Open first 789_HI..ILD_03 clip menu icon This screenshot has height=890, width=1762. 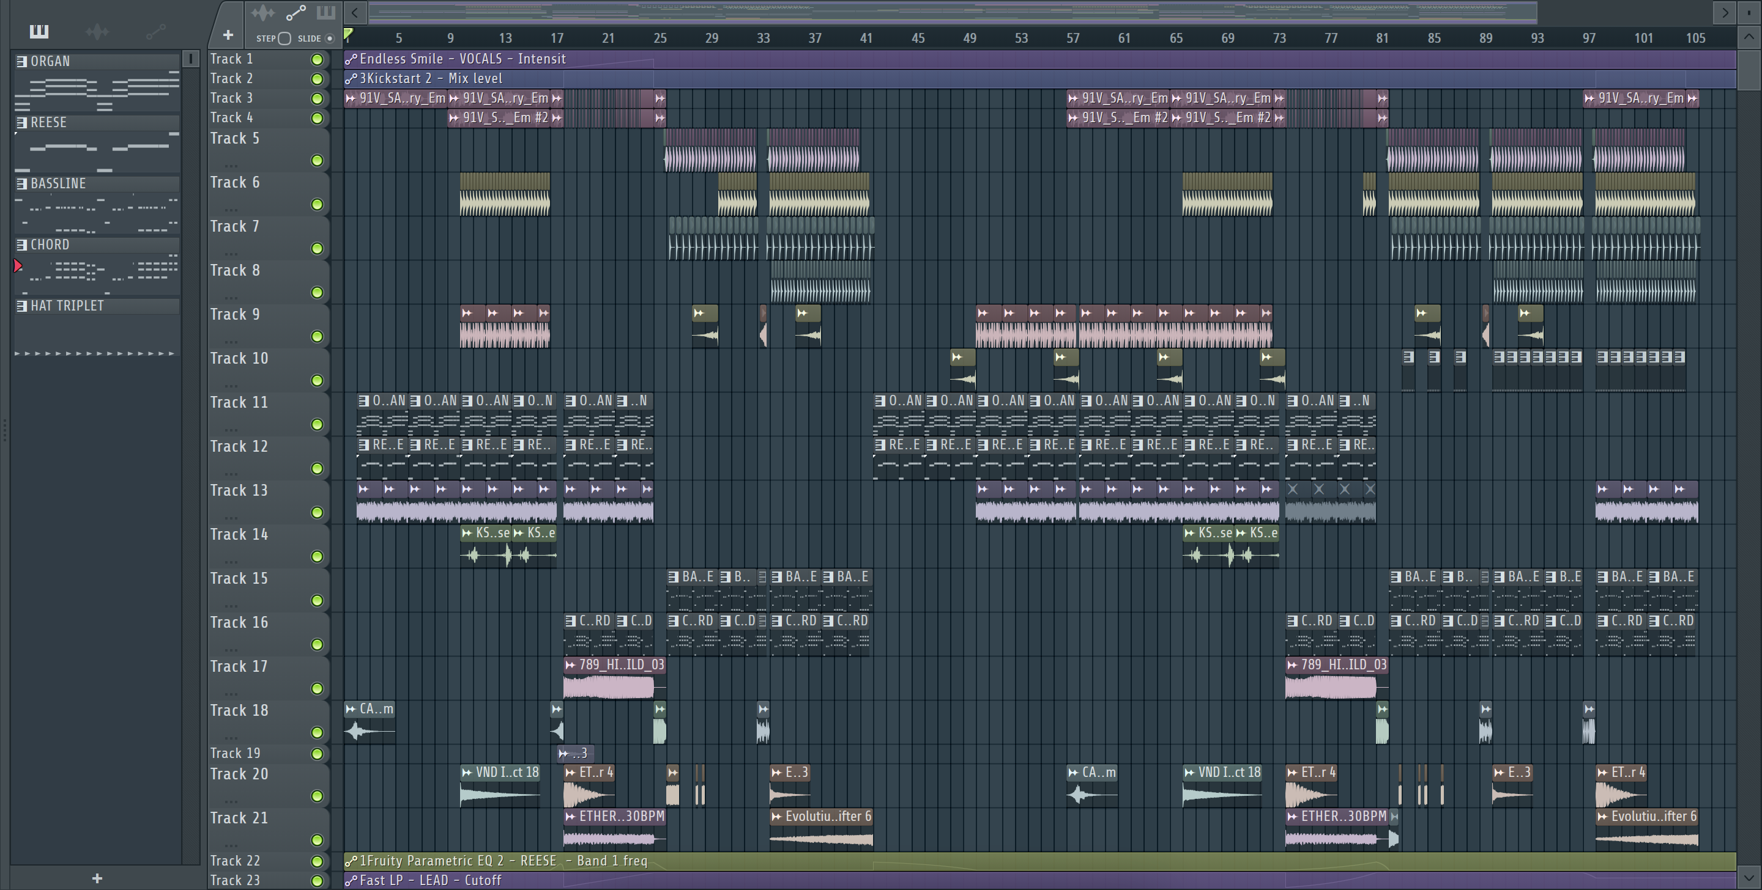pos(570,664)
